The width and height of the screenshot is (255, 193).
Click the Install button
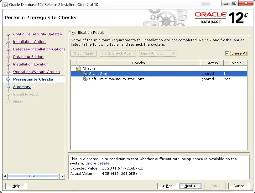tap(215, 186)
